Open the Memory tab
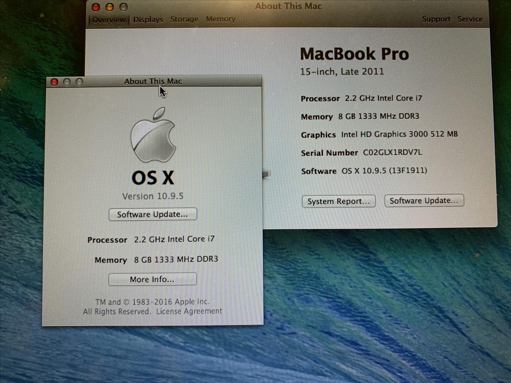The height and width of the screenshot is (383, 511). pos(221,19)
